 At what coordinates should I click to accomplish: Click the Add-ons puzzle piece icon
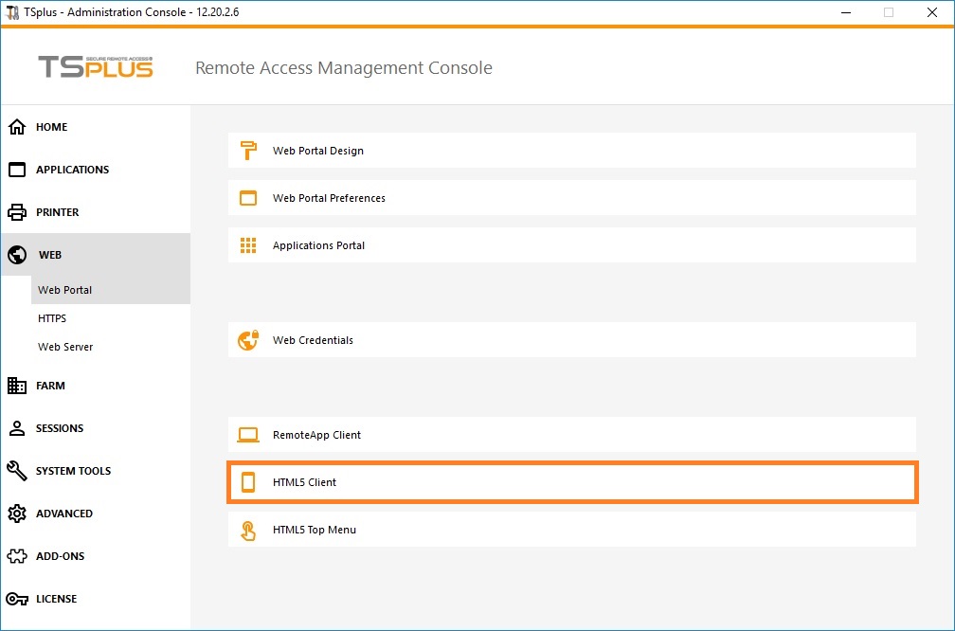17,556
